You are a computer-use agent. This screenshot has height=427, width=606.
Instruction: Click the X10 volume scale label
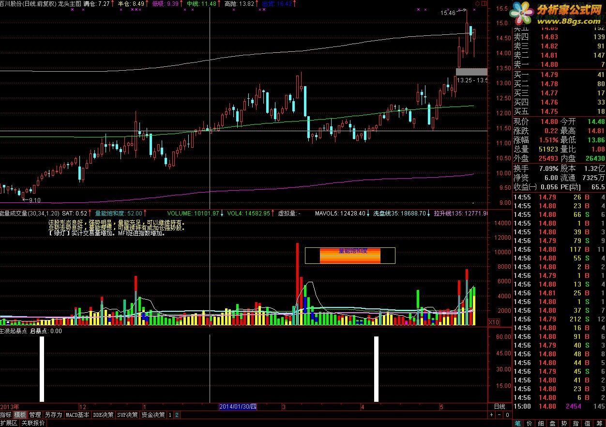pyautogui.click(x=494, y=322)
